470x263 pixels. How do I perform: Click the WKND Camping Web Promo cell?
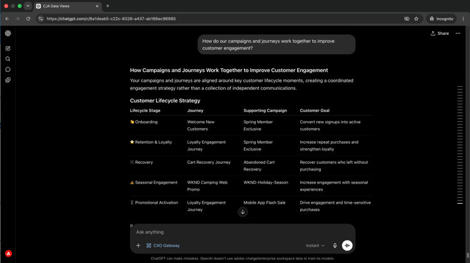pyautogui.click(x=207, y=186)
